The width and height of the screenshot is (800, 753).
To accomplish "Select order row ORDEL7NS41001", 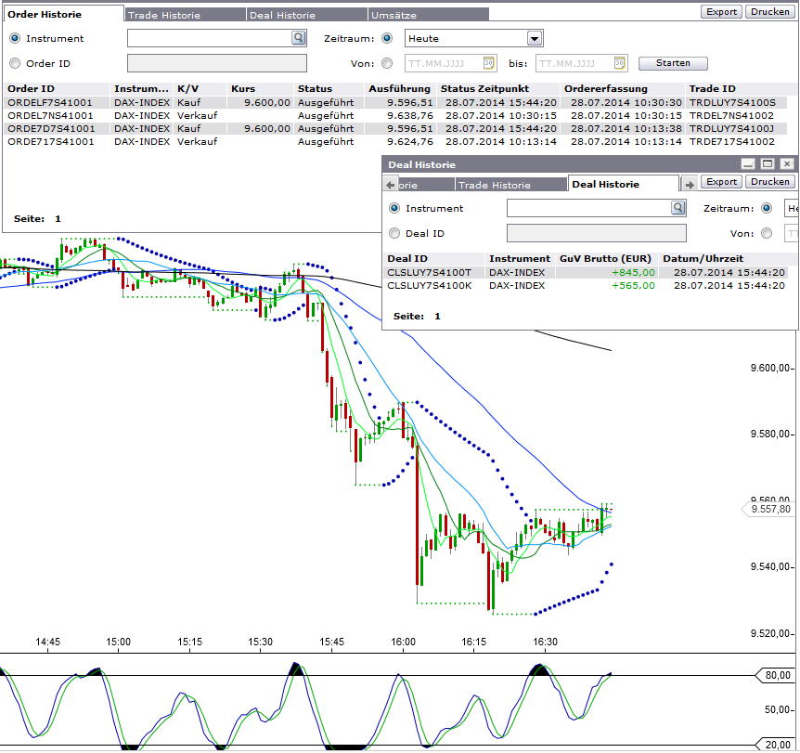I will pos(395,115).
